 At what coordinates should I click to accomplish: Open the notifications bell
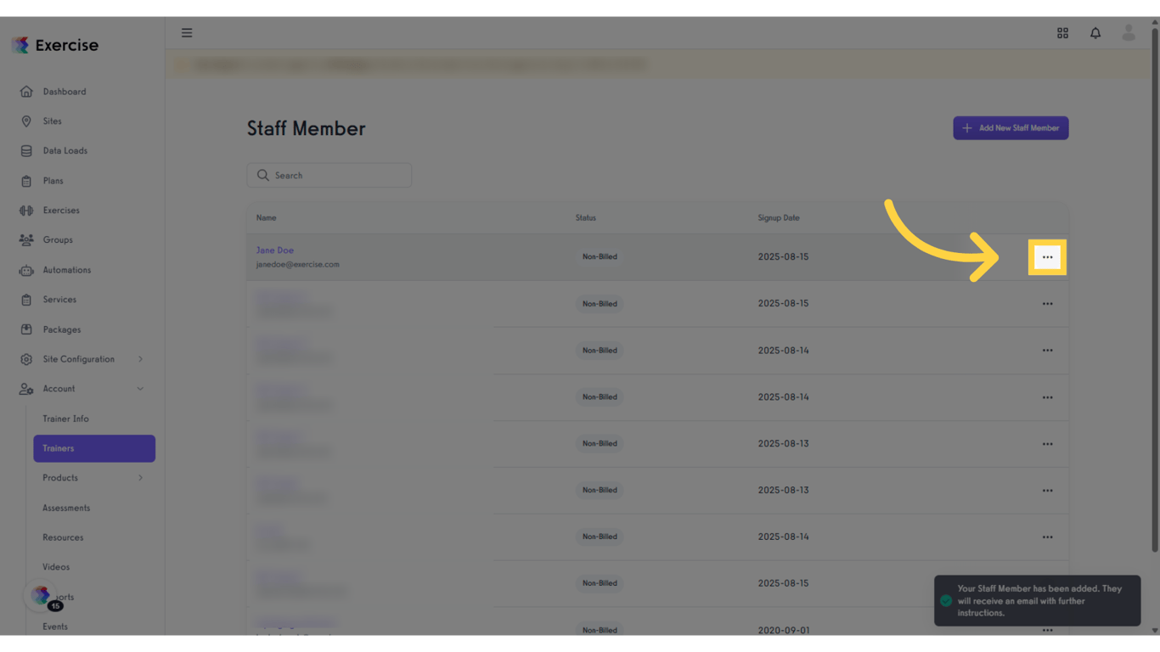(1095, 33)
